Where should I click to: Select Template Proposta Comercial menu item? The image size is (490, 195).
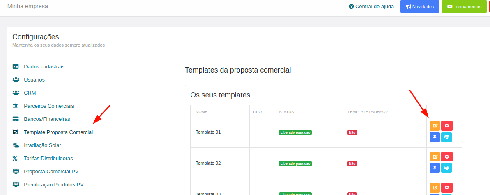pos(58,132)
